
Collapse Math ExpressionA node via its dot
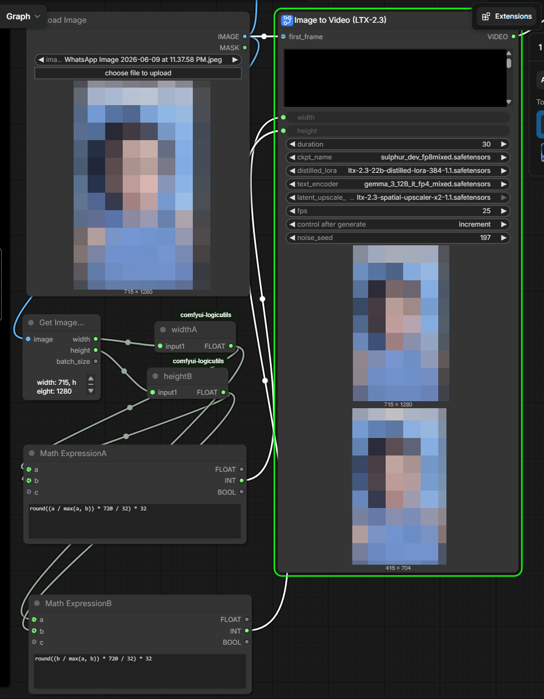pos(32,453)
